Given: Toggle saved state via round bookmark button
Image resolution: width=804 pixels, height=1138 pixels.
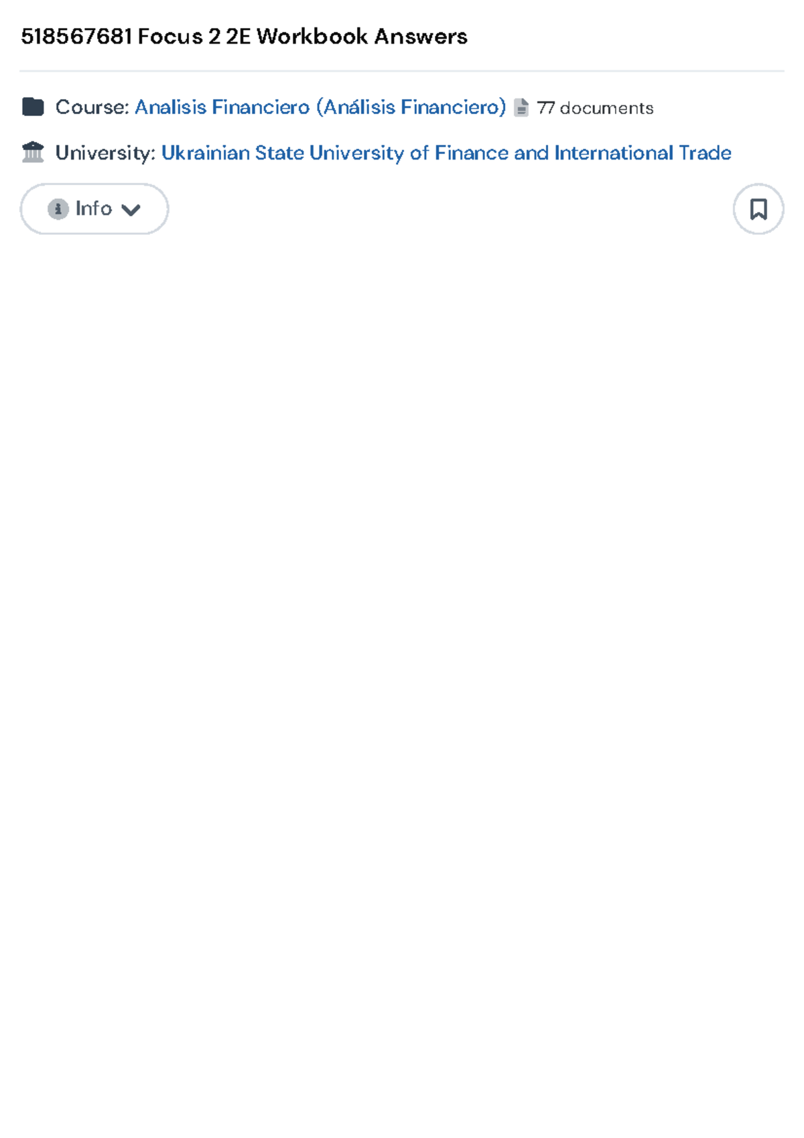Looking at the screenshot, I should [x=758, y=209].
